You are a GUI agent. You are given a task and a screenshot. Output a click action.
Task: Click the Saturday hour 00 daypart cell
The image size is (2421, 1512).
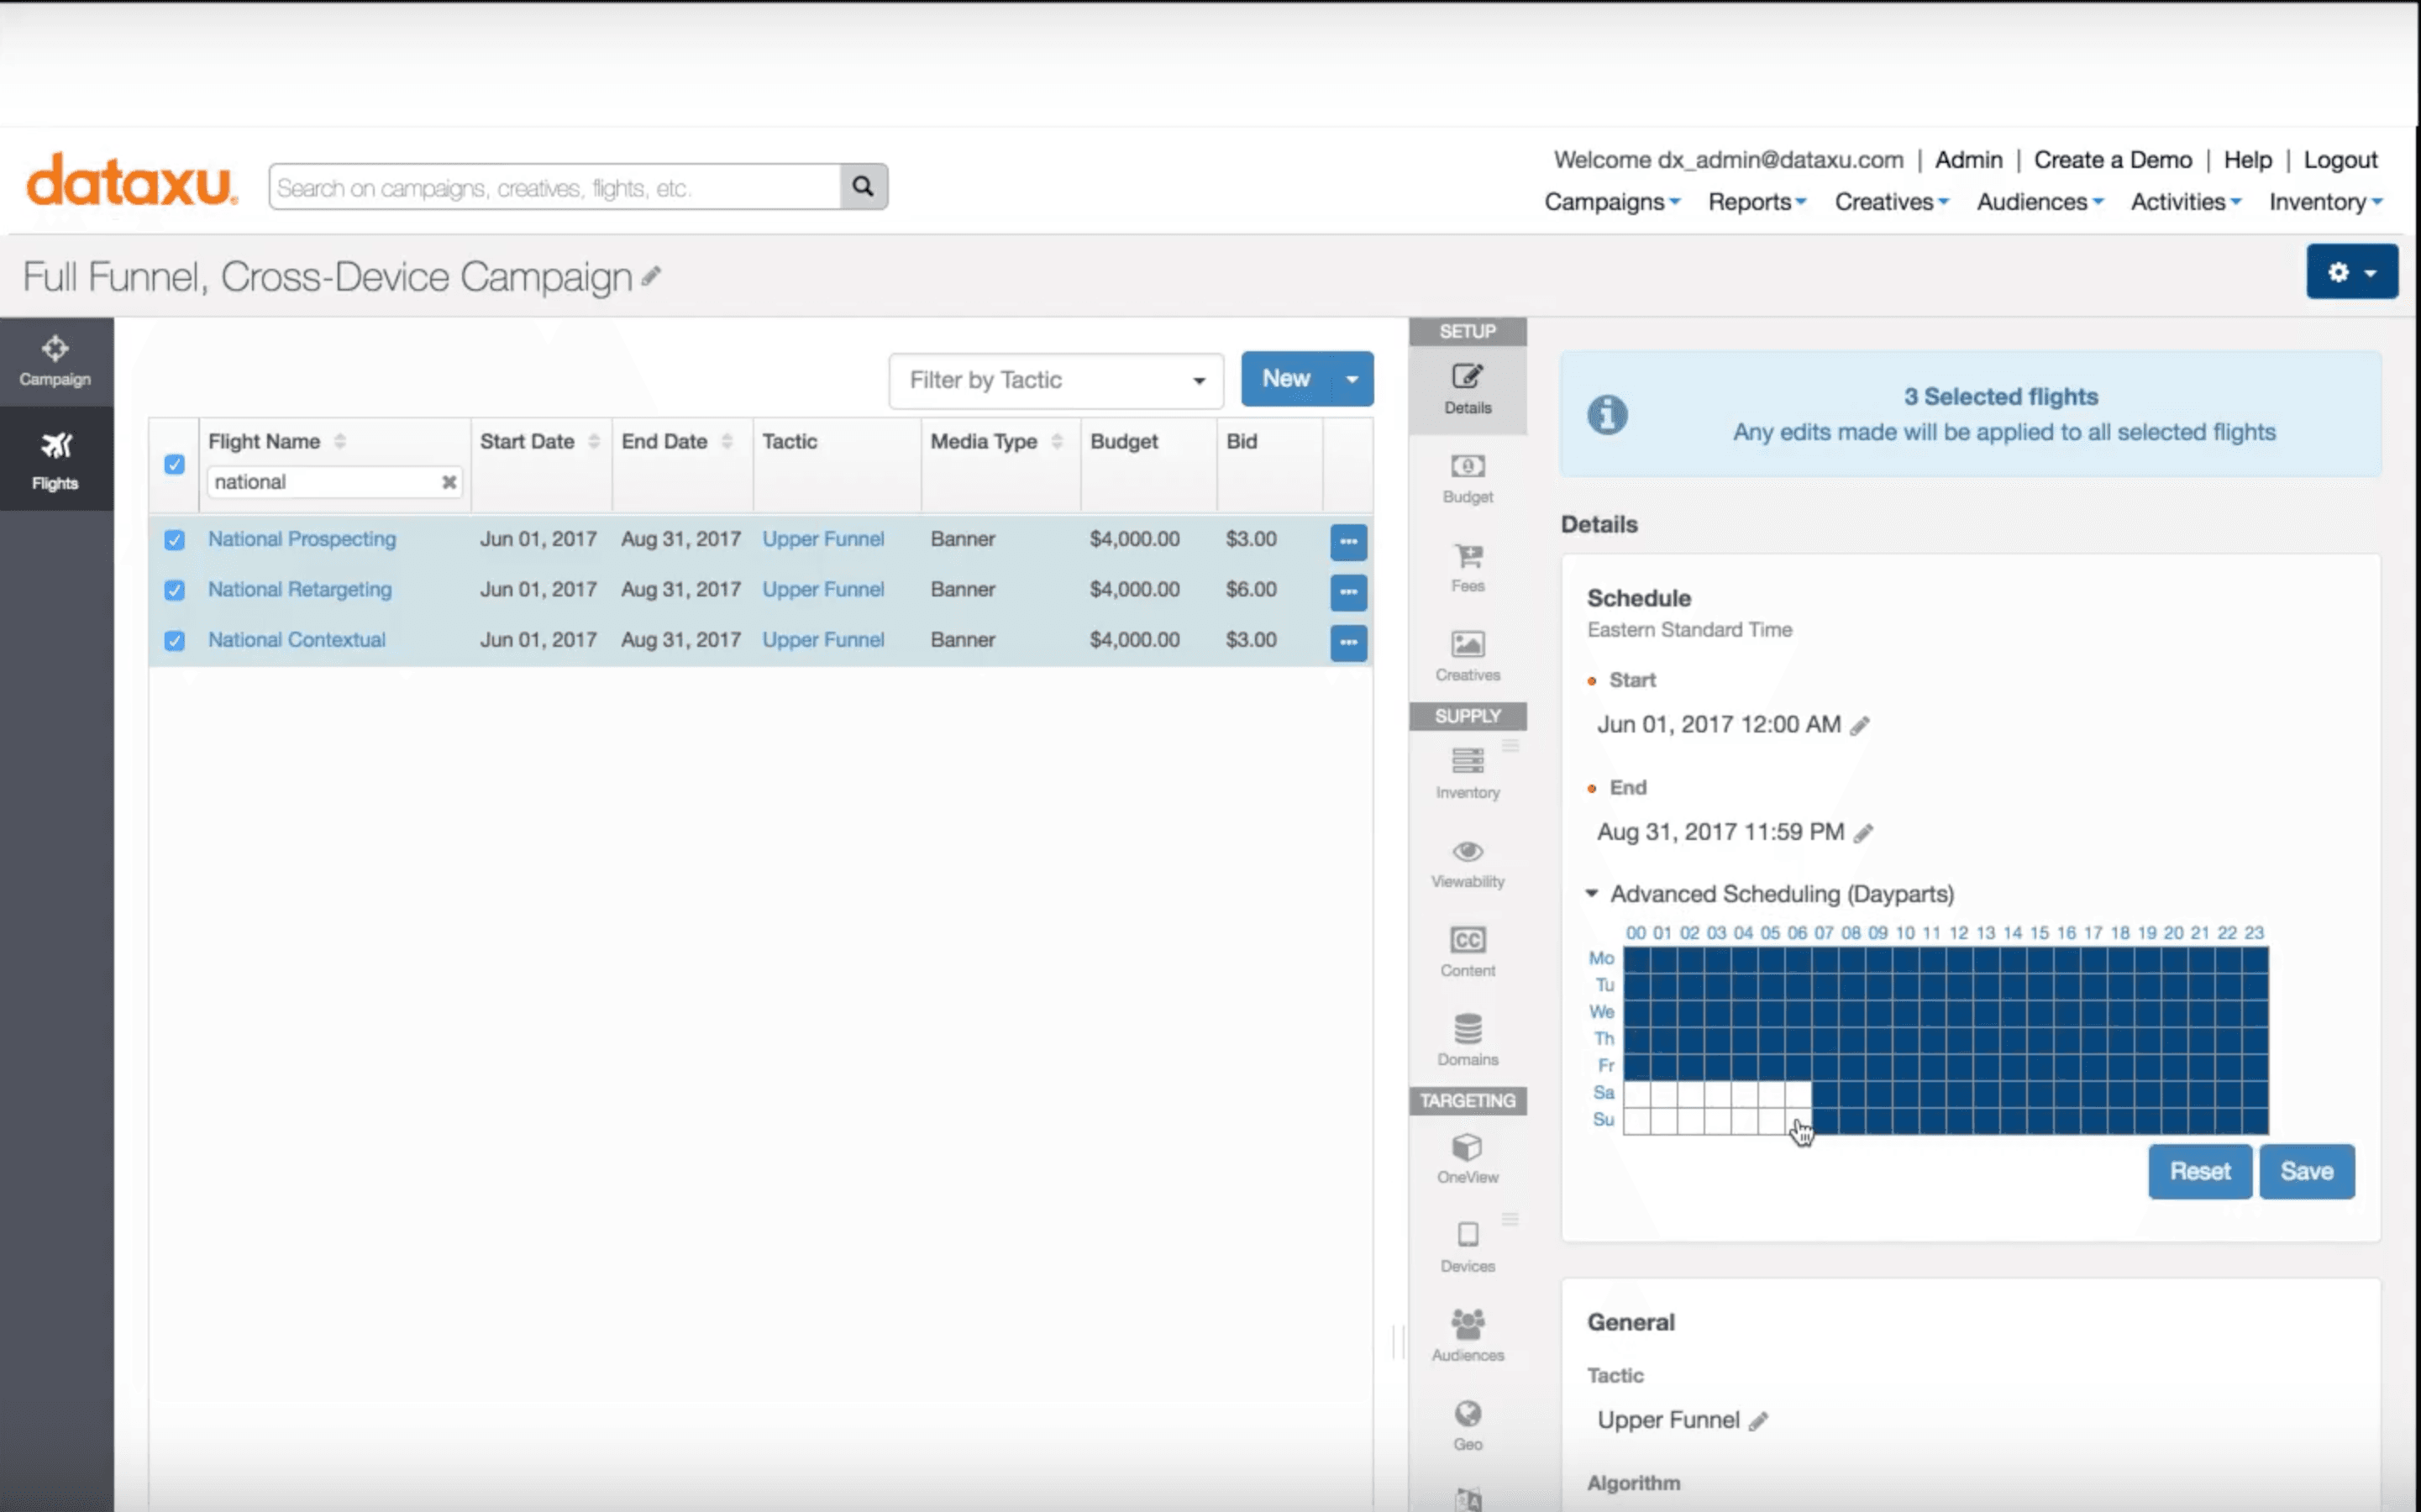pyautogui.click(x=1637, y=1093)
